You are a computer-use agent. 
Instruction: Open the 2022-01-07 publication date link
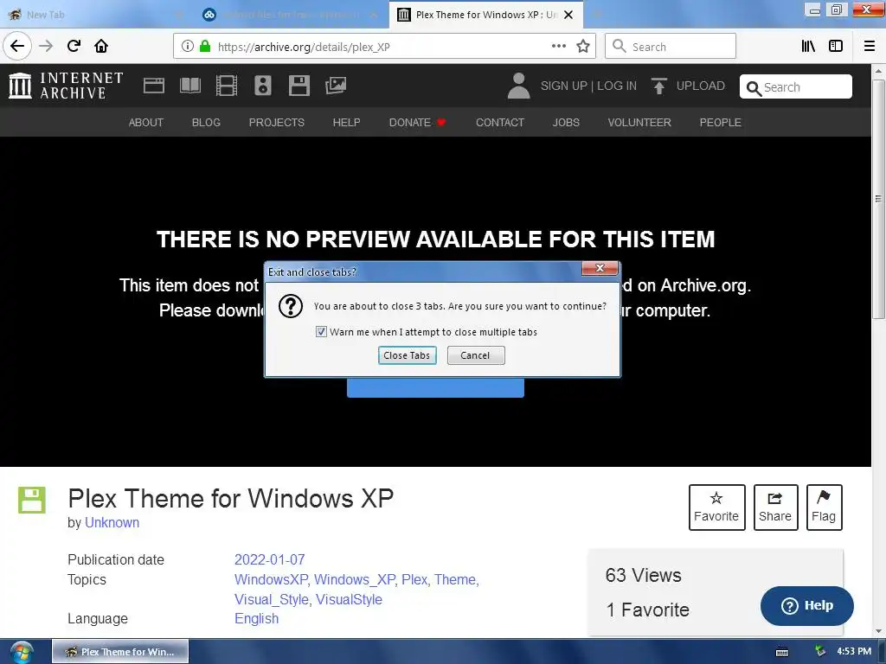coord(270,559)
